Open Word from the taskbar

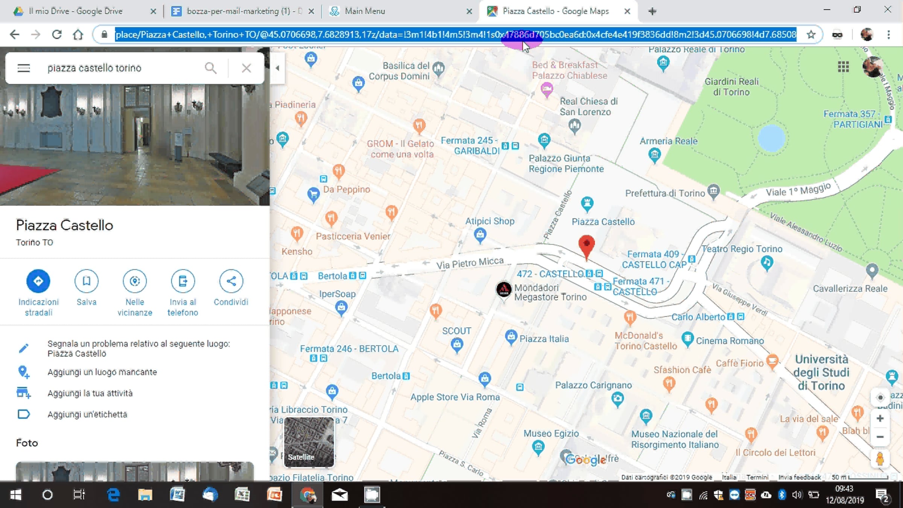click(177, 494)
